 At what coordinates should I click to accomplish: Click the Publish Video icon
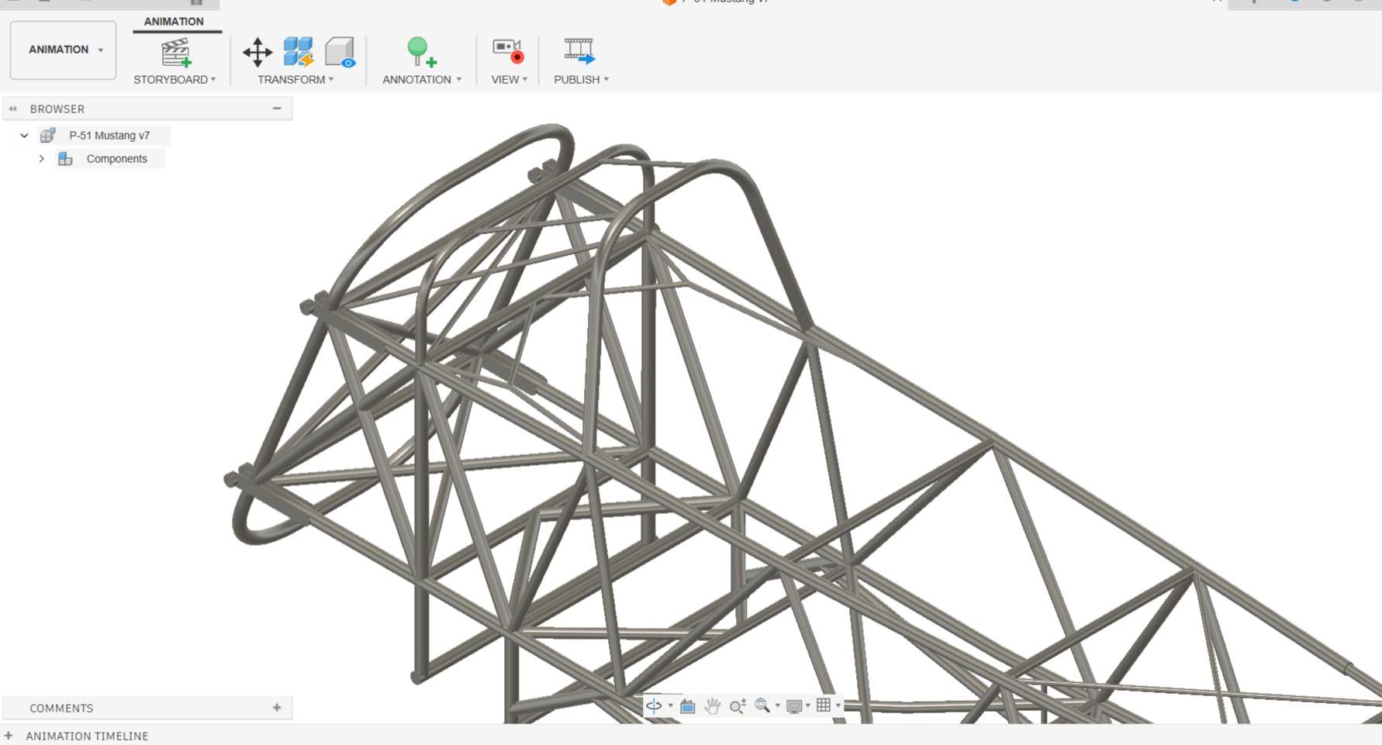coord(579,51)
